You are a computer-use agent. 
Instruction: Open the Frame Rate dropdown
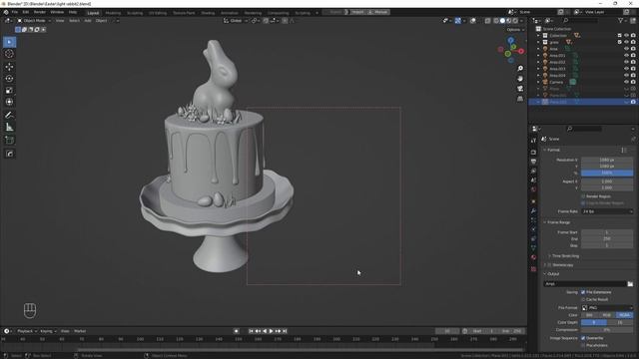(607, 211)
